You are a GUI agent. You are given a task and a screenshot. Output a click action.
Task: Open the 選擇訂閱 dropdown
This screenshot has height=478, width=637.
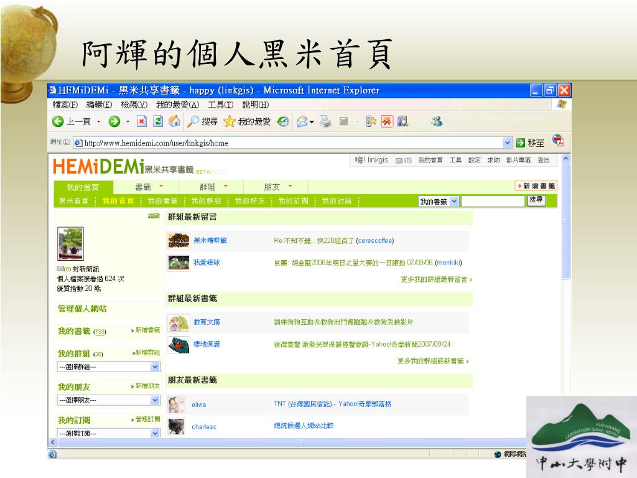click(x=155, y=433)
